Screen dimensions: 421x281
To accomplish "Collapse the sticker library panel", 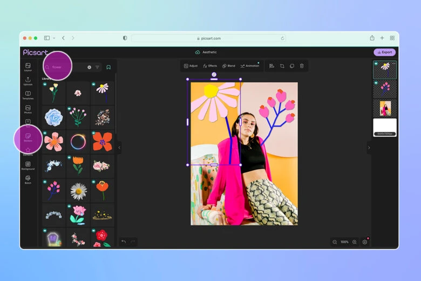I will 119,147.
